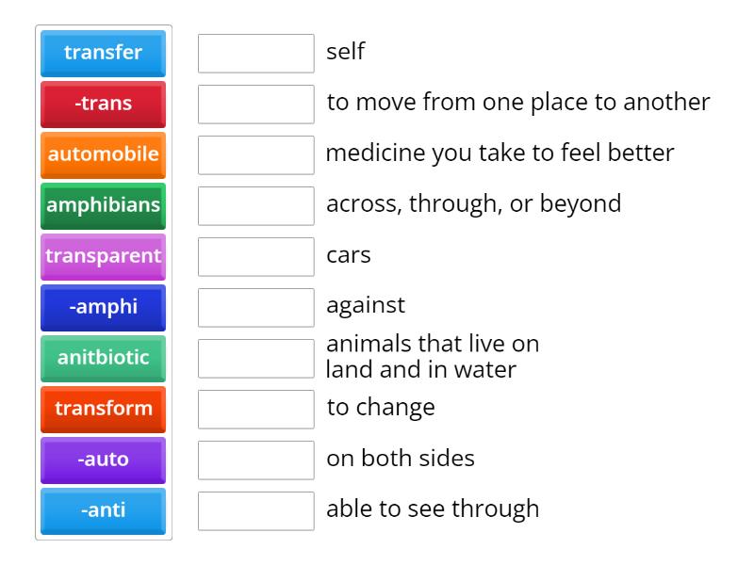Click the 'anitbiotic' word tile

(x=103, y=359)
